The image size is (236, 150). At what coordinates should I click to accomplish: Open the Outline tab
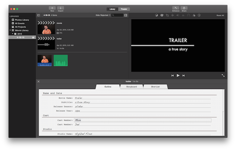coord(108,87)
